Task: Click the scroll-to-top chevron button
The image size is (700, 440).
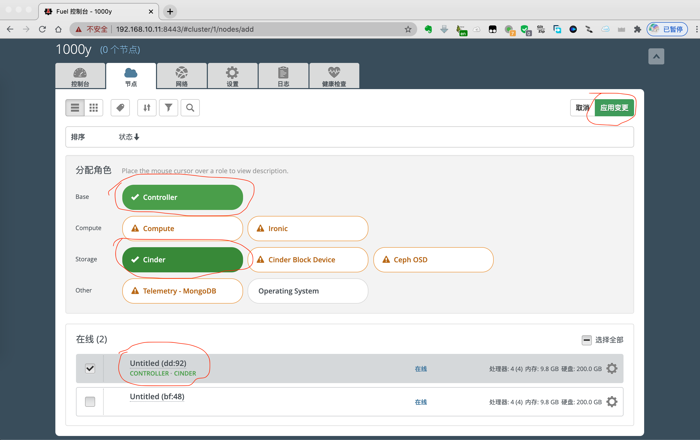Action: [656, 56]
